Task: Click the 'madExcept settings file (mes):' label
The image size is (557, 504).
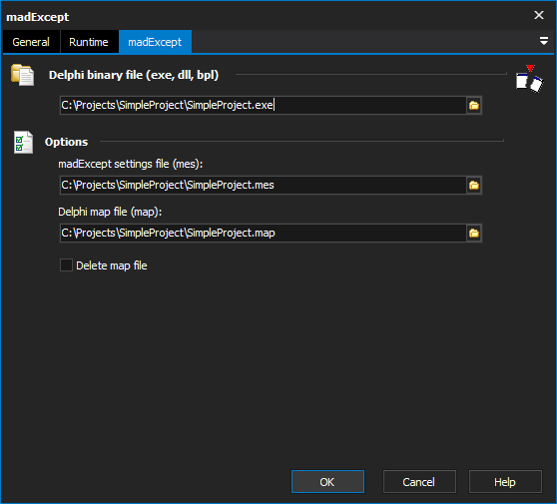Action: point(131,164)
